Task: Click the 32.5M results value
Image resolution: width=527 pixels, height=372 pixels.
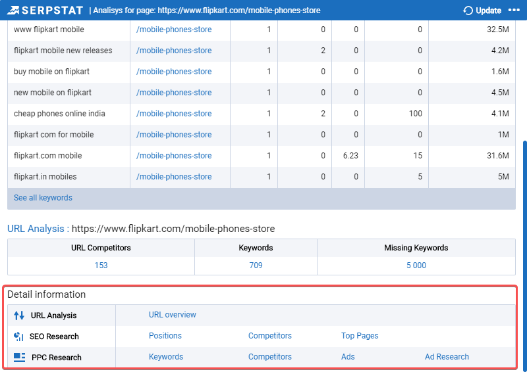Action: point(498,30)
